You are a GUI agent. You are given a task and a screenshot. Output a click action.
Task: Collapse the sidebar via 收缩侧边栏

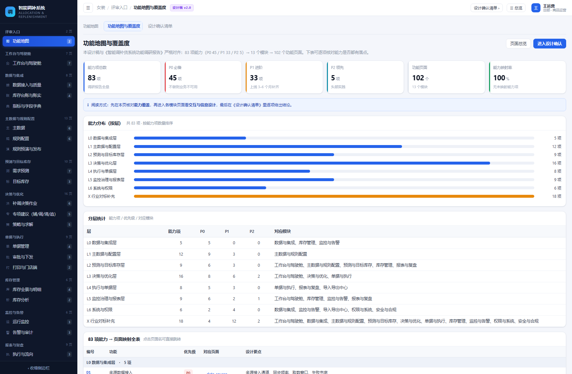(39, 368)
